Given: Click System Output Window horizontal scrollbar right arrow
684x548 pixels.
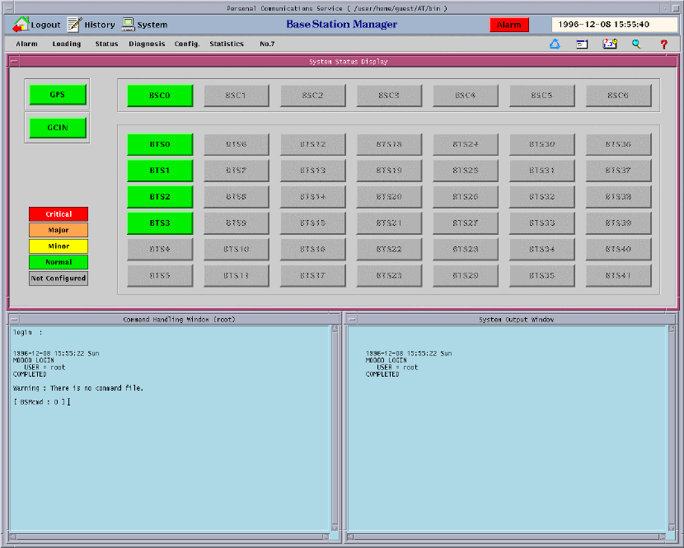Looking at the screenshot, I should (663, 536).
